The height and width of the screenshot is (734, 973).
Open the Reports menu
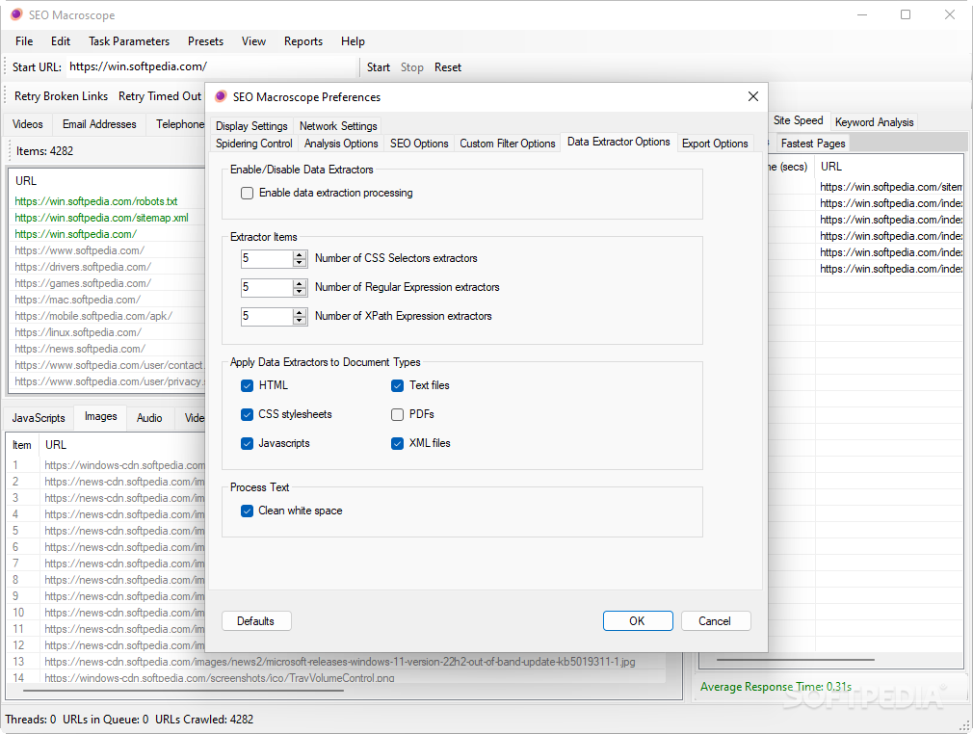point(303,41)
